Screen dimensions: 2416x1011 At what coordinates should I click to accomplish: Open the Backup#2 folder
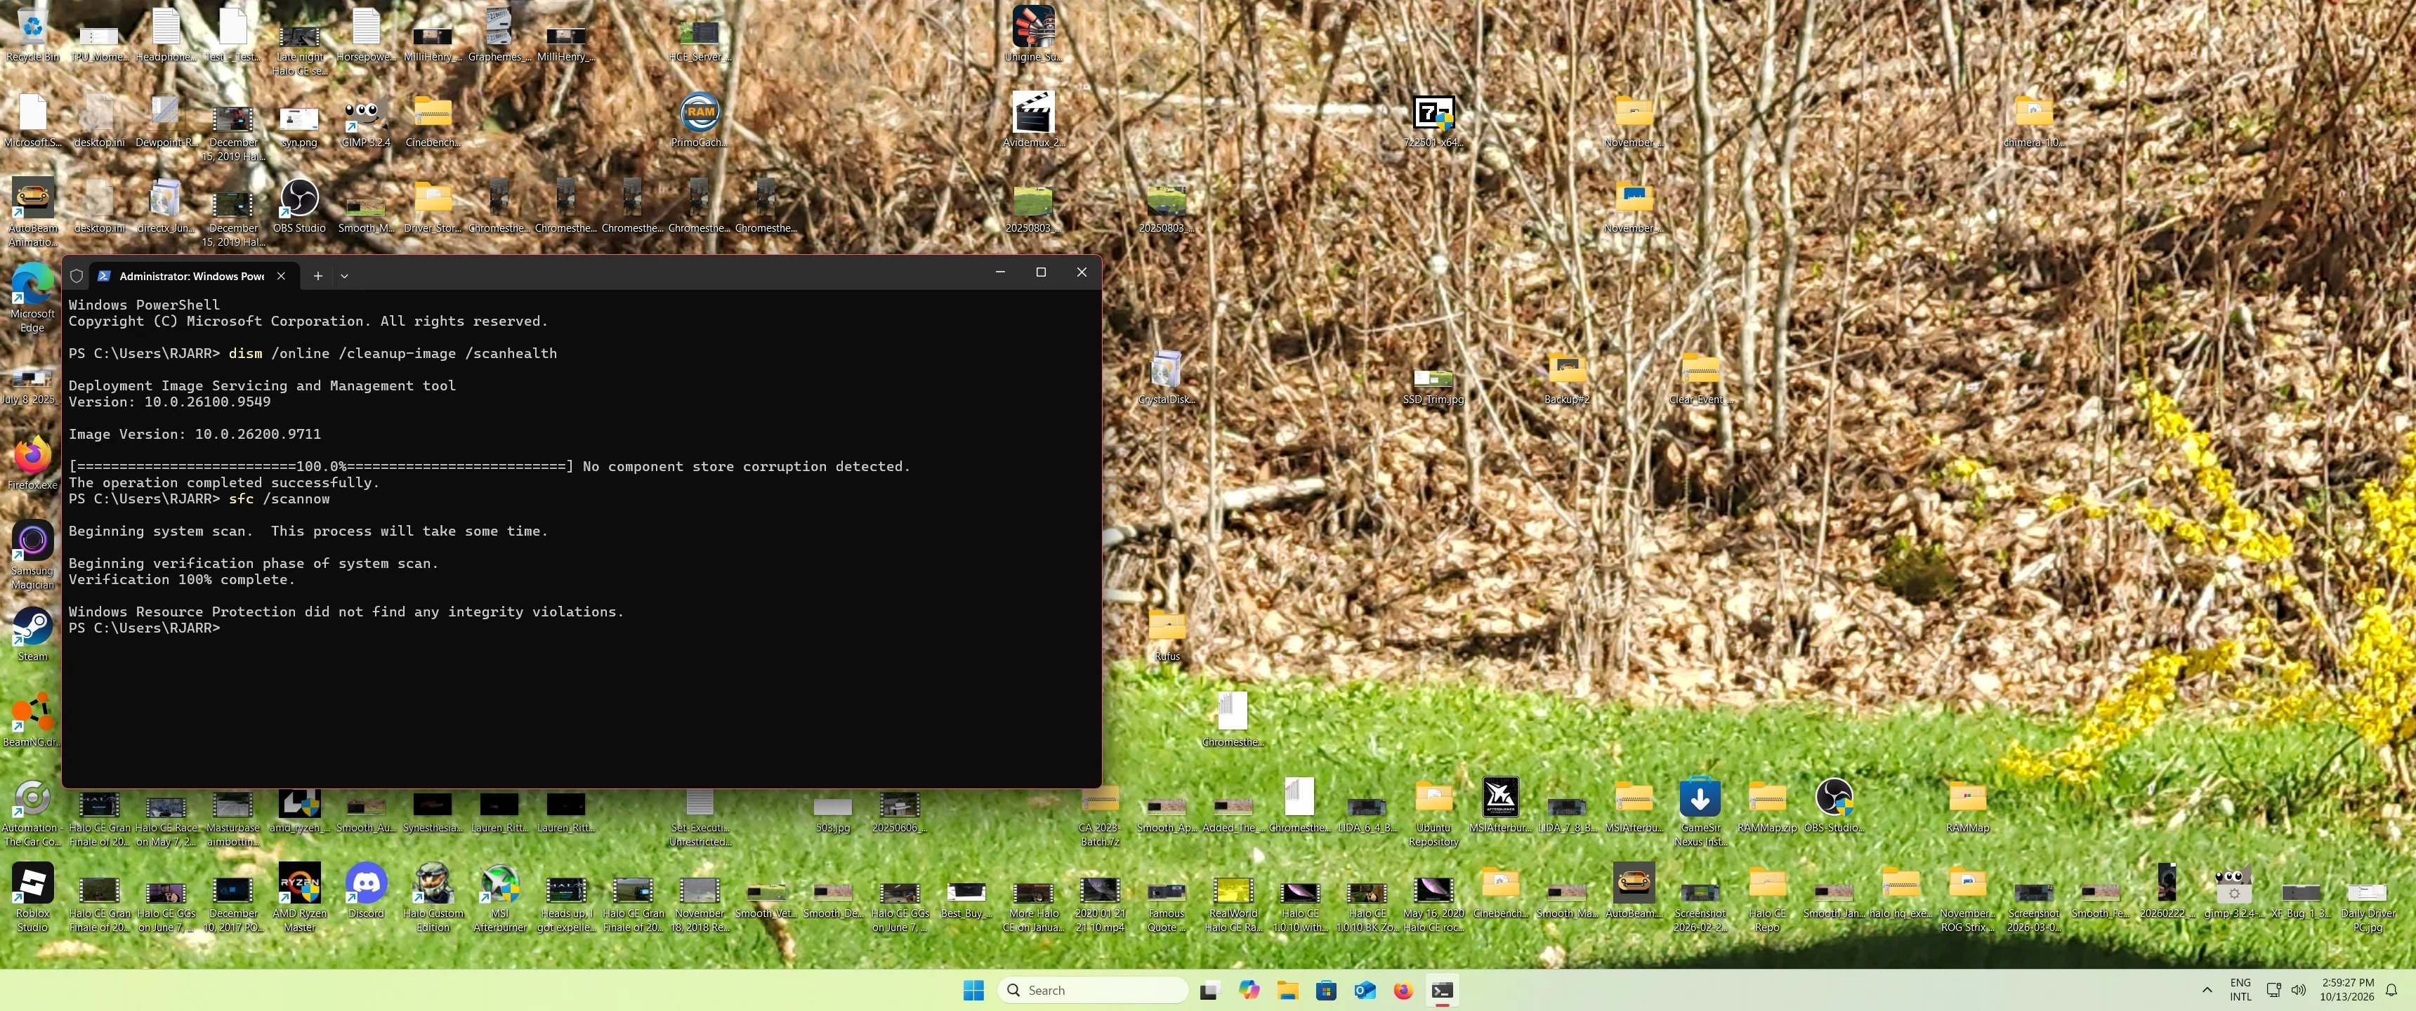pyautogui.click(x=1566, y=377)
